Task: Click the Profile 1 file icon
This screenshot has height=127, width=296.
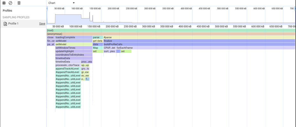Action: (5, 24)
